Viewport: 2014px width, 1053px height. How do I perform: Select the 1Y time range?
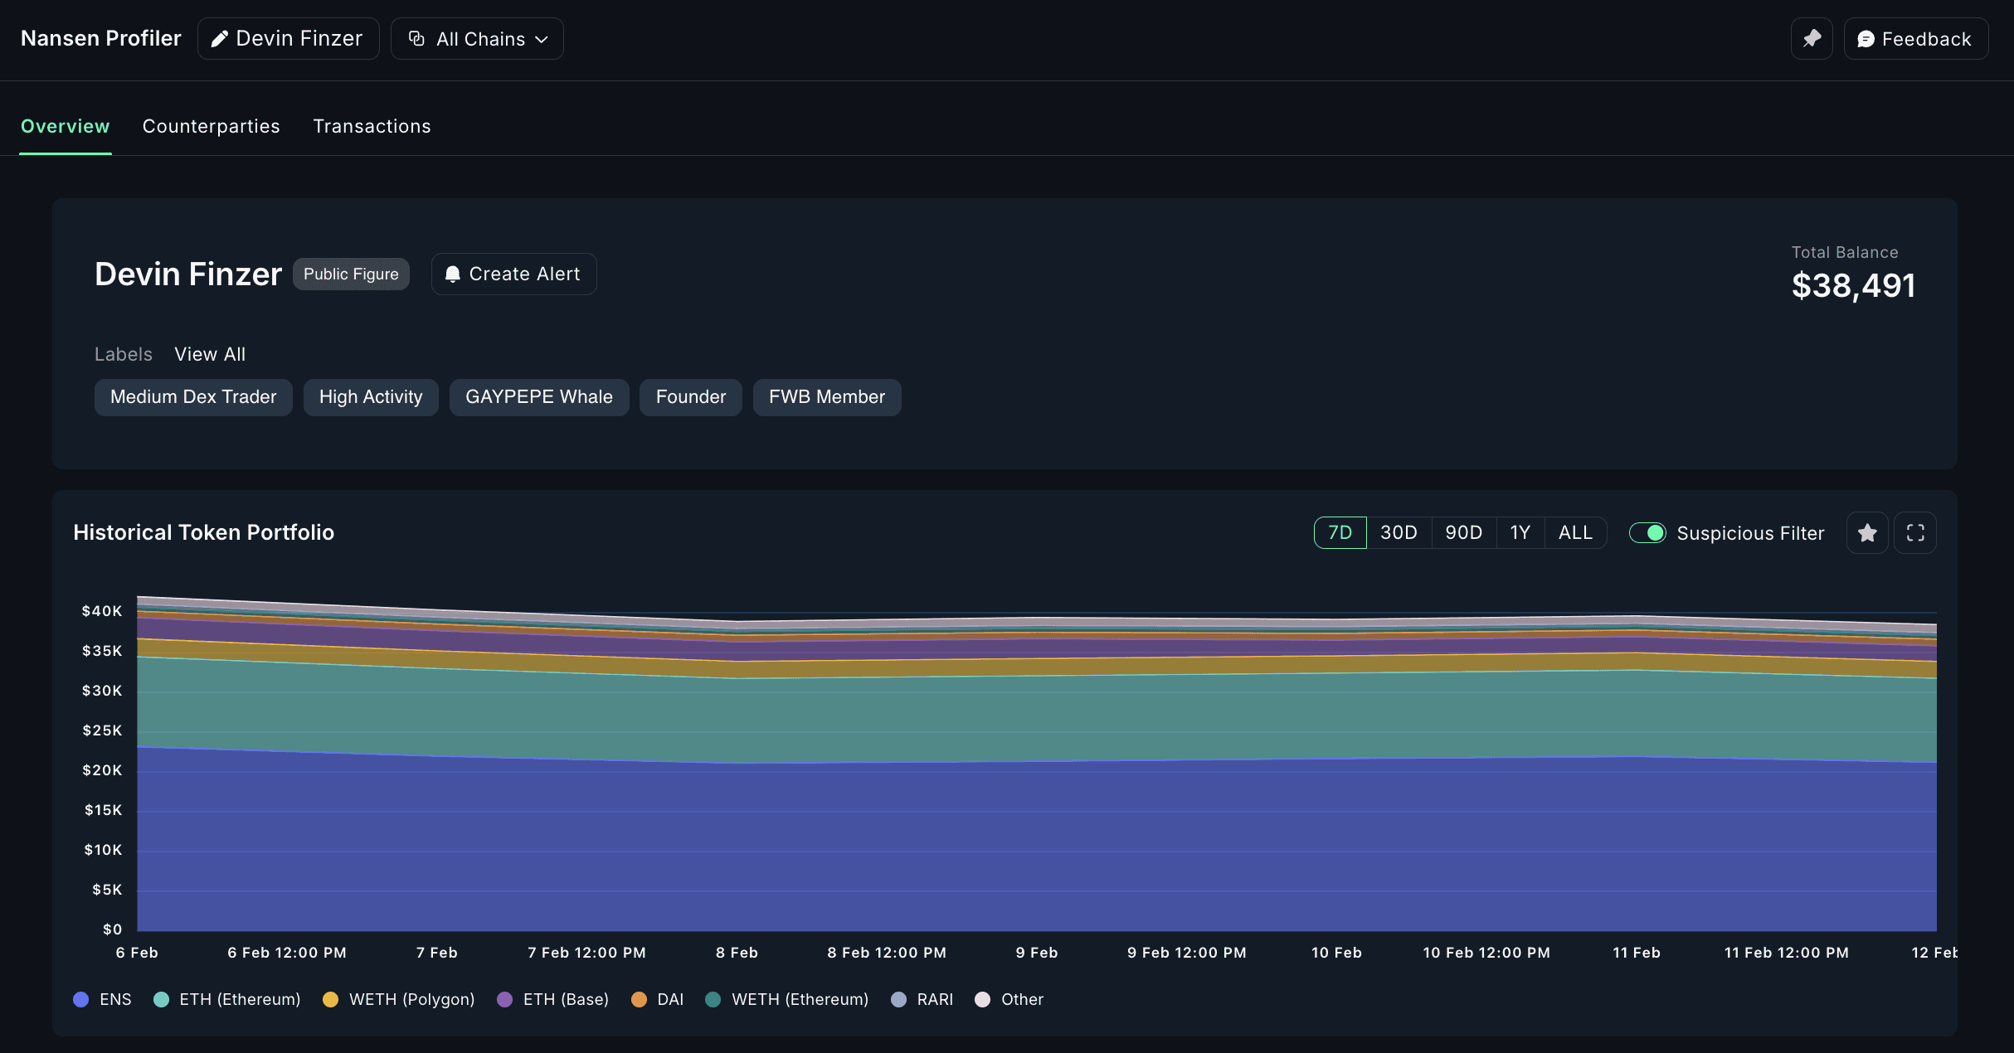pyautogui.click(x=1520, y=533)
